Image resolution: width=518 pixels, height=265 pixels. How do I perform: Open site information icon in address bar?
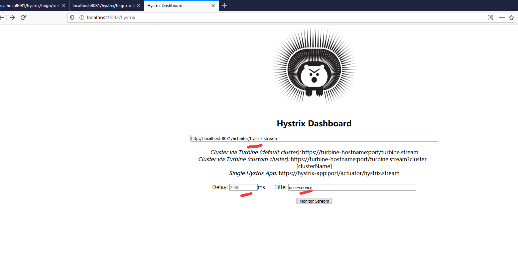click(81, 18)
